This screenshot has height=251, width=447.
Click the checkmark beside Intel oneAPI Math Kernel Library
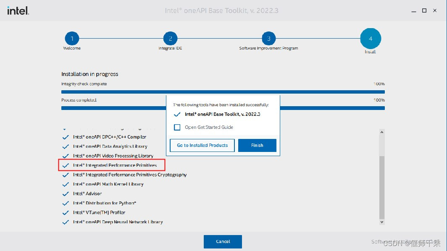point(66,184)
